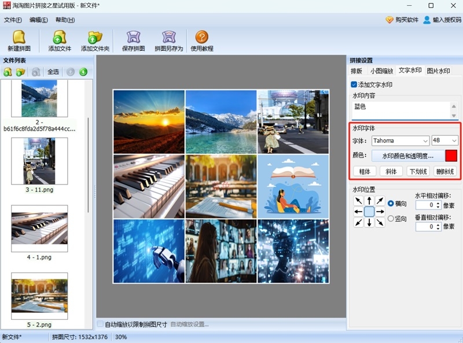Enable 自动缩放以限制拼图尺寸 checkbox

click(x=100, y=324)
